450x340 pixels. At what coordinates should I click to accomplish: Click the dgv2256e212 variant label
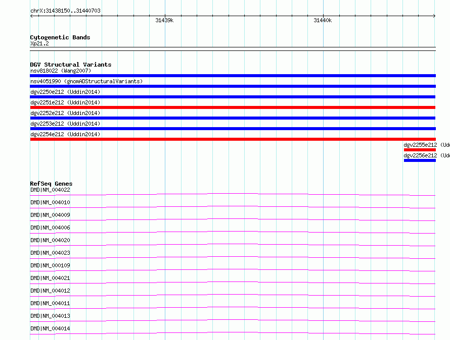(426, 155)
